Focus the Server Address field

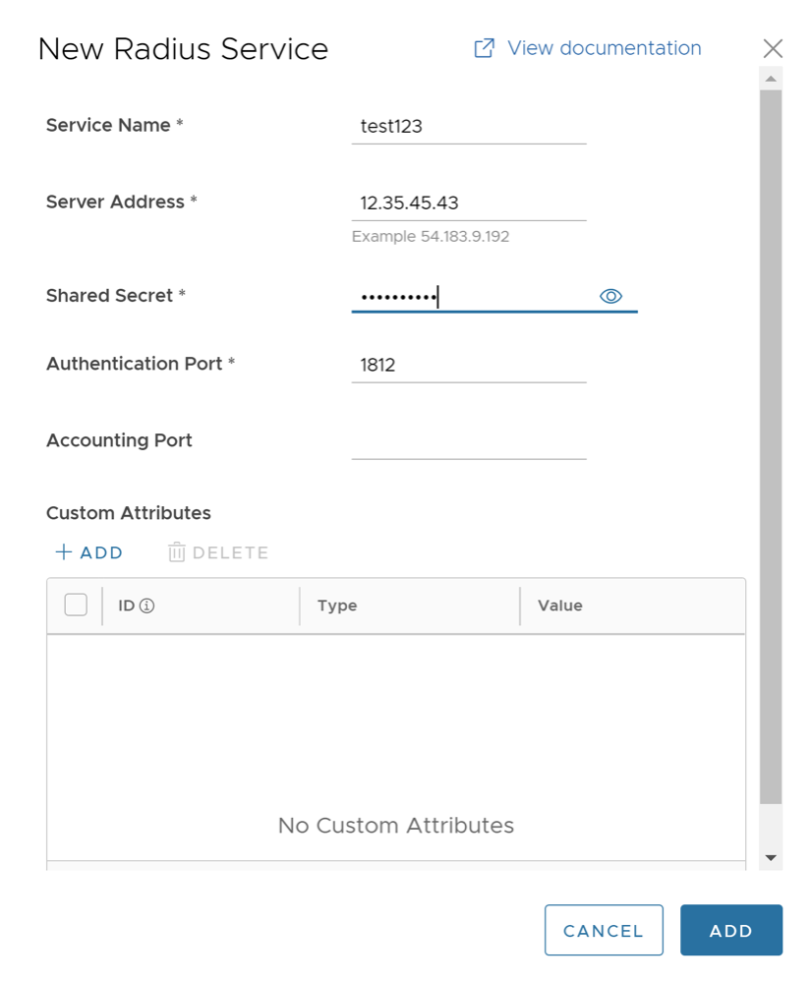468,203
